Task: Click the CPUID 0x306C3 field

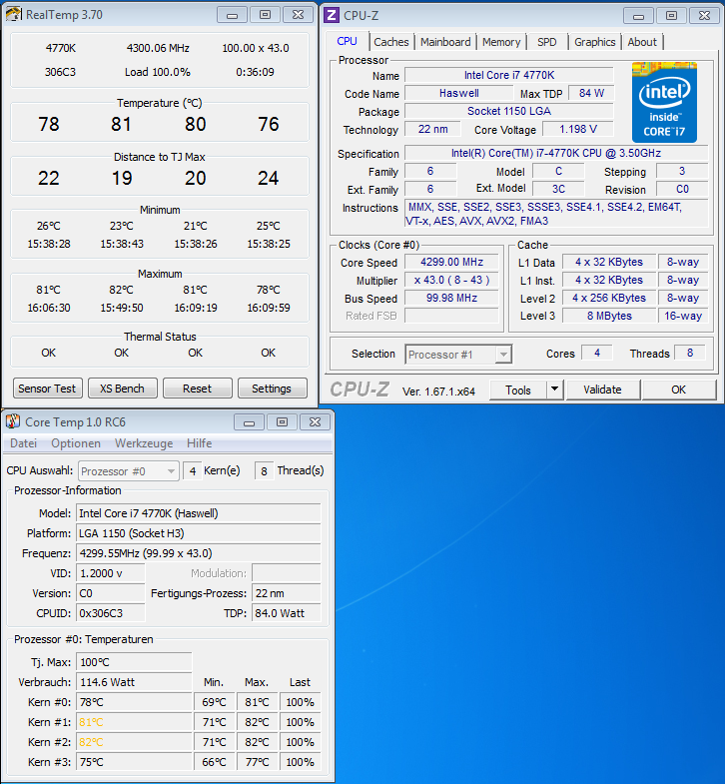Action: [x=111, y=613]
